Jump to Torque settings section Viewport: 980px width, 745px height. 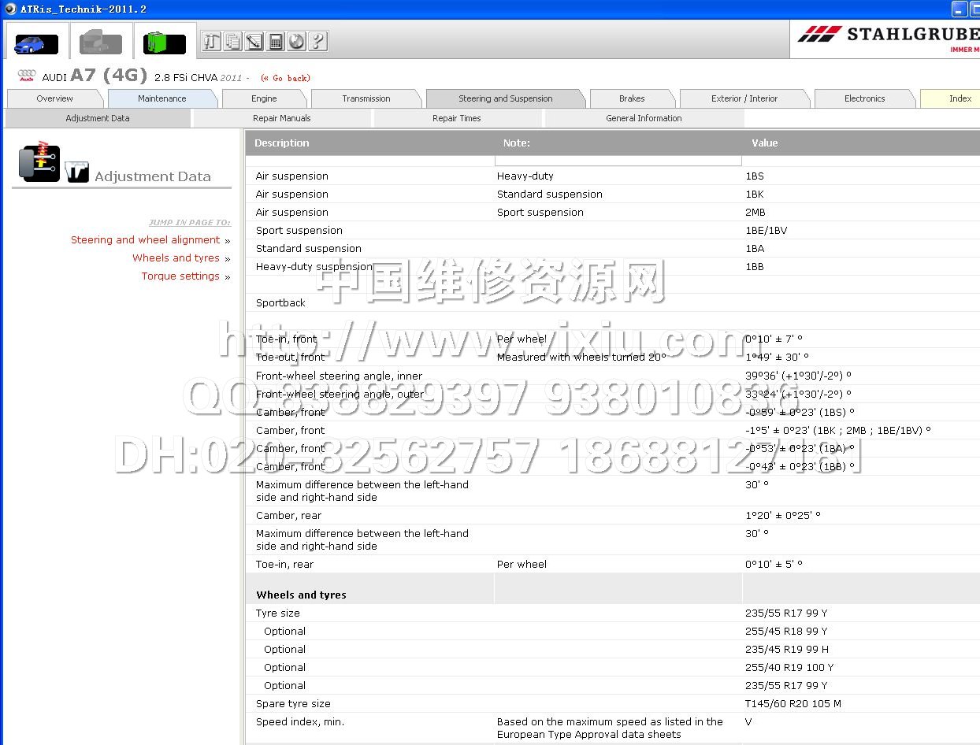coord(180,276)
